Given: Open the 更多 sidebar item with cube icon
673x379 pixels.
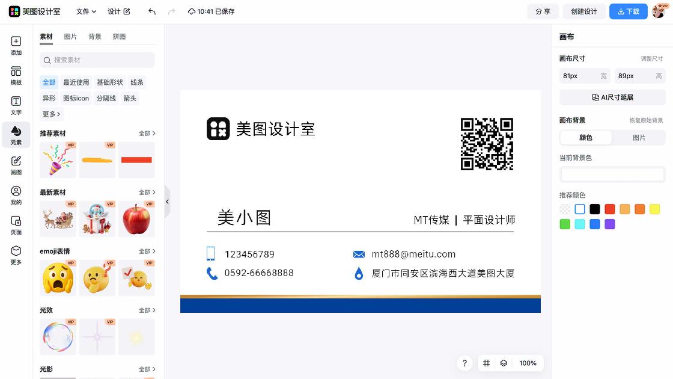Looking at the screenshot, I should pyautogui.click(x=16, y=255).
